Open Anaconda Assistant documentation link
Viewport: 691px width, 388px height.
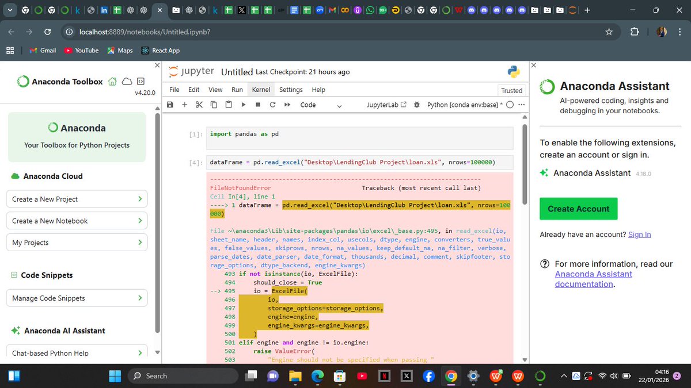pos(594,279)
